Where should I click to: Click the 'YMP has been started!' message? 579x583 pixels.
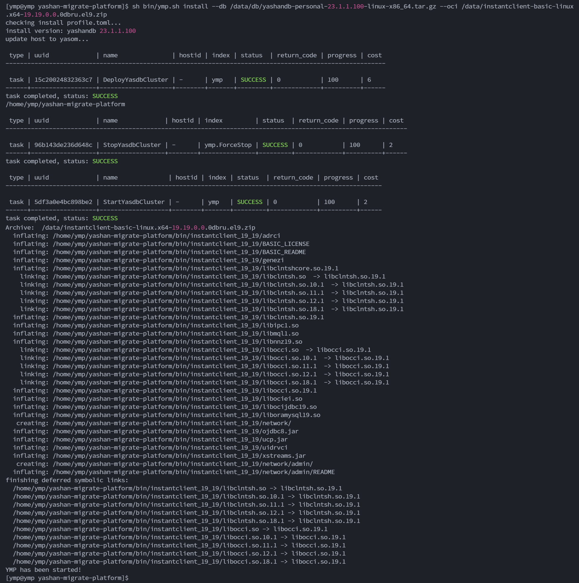pyautogui.click(x=43, y=570)
